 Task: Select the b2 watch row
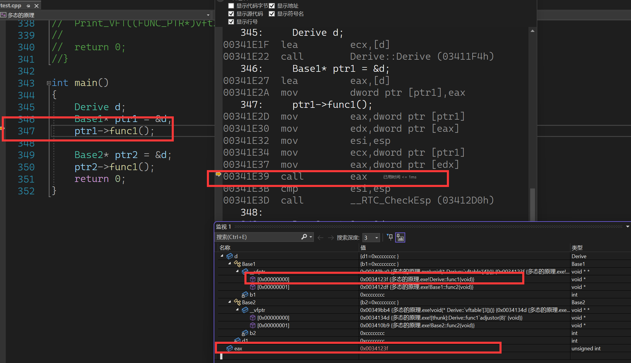(x=424, y=333)
